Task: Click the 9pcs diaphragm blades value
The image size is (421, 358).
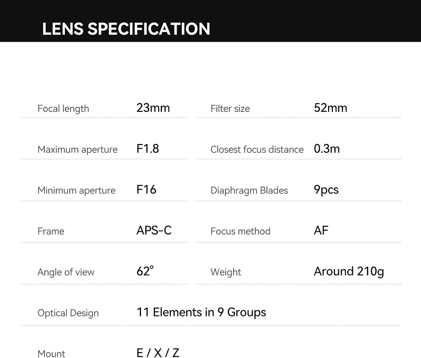Action: tap(326, 190)
